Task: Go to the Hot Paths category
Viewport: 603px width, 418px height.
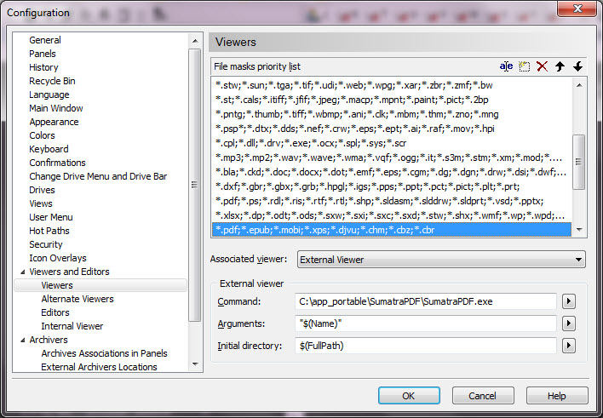Action: coord(49,231)
